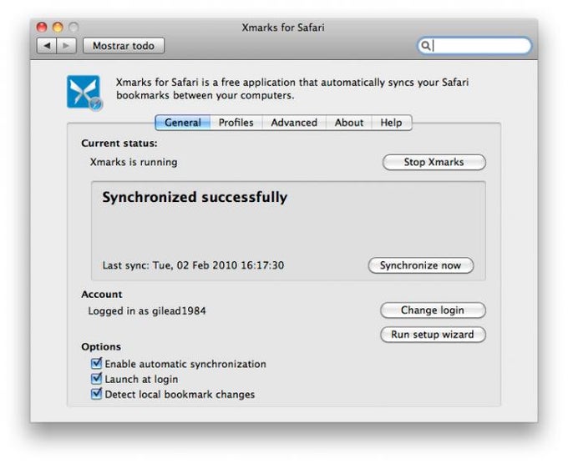Click the Options heading
This screenshot has width=568, height=464.
point(101,346)
